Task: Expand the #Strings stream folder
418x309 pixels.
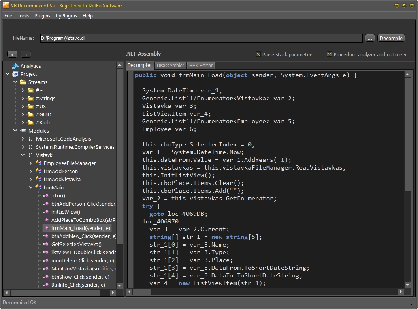Action: 23,98
